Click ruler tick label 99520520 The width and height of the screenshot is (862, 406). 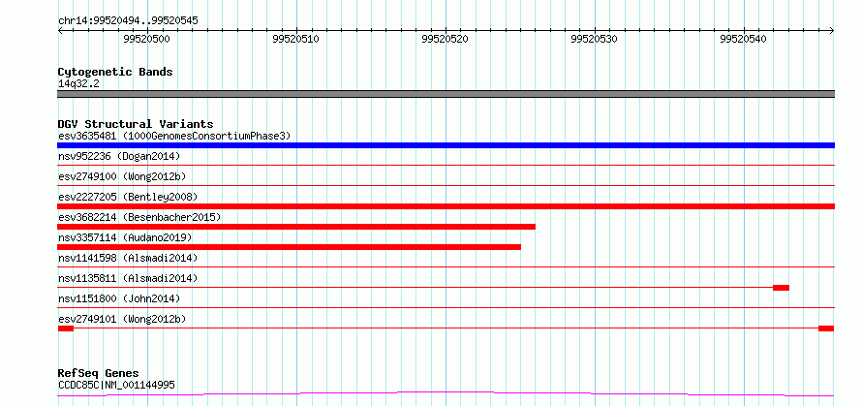(446, 39)
